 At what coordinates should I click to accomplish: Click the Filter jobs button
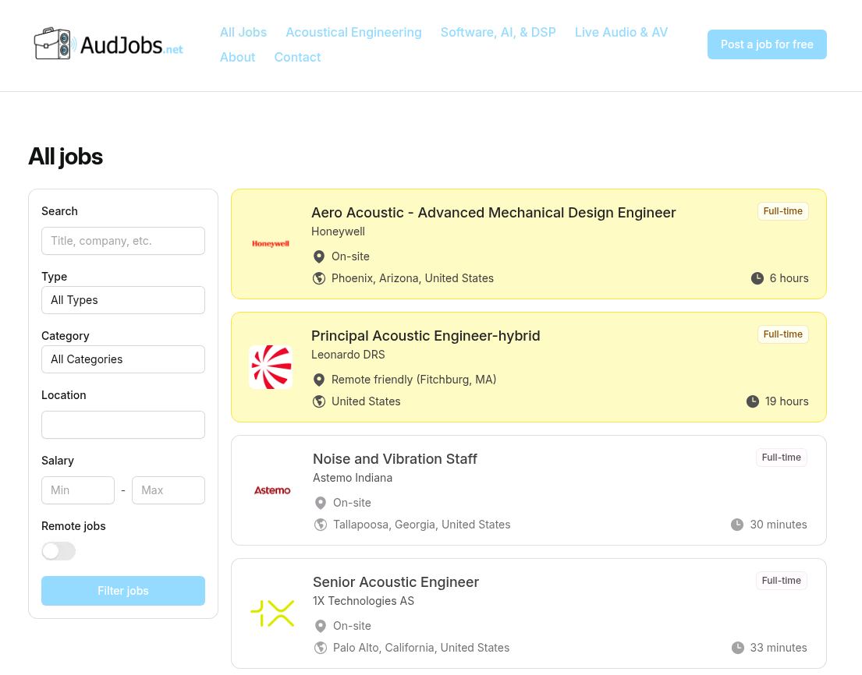pyautogui.click(x=123, y=591)
